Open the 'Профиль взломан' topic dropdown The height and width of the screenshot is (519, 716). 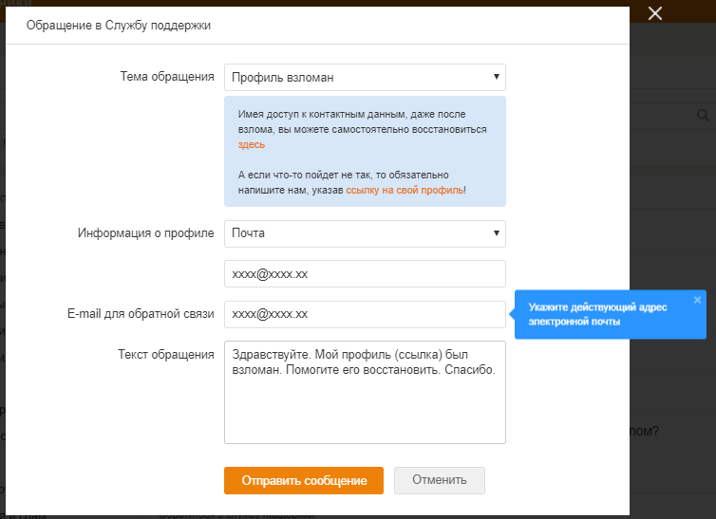coord(365,77)
